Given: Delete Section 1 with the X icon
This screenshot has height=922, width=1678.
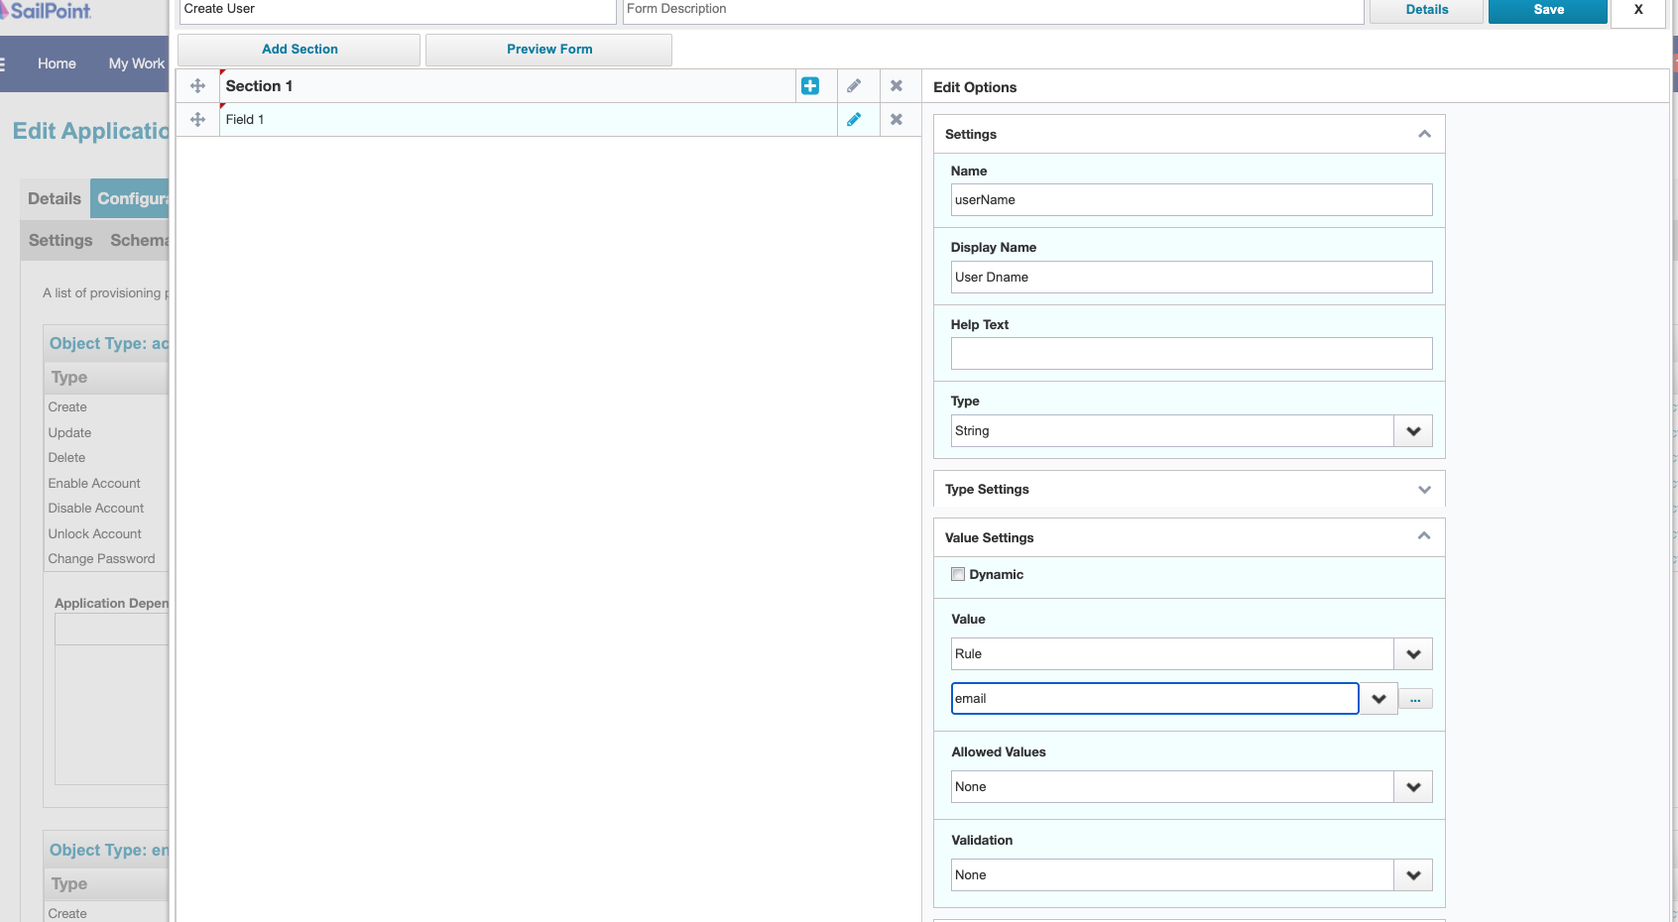Looking at the screenshot, I should [898, 85].
